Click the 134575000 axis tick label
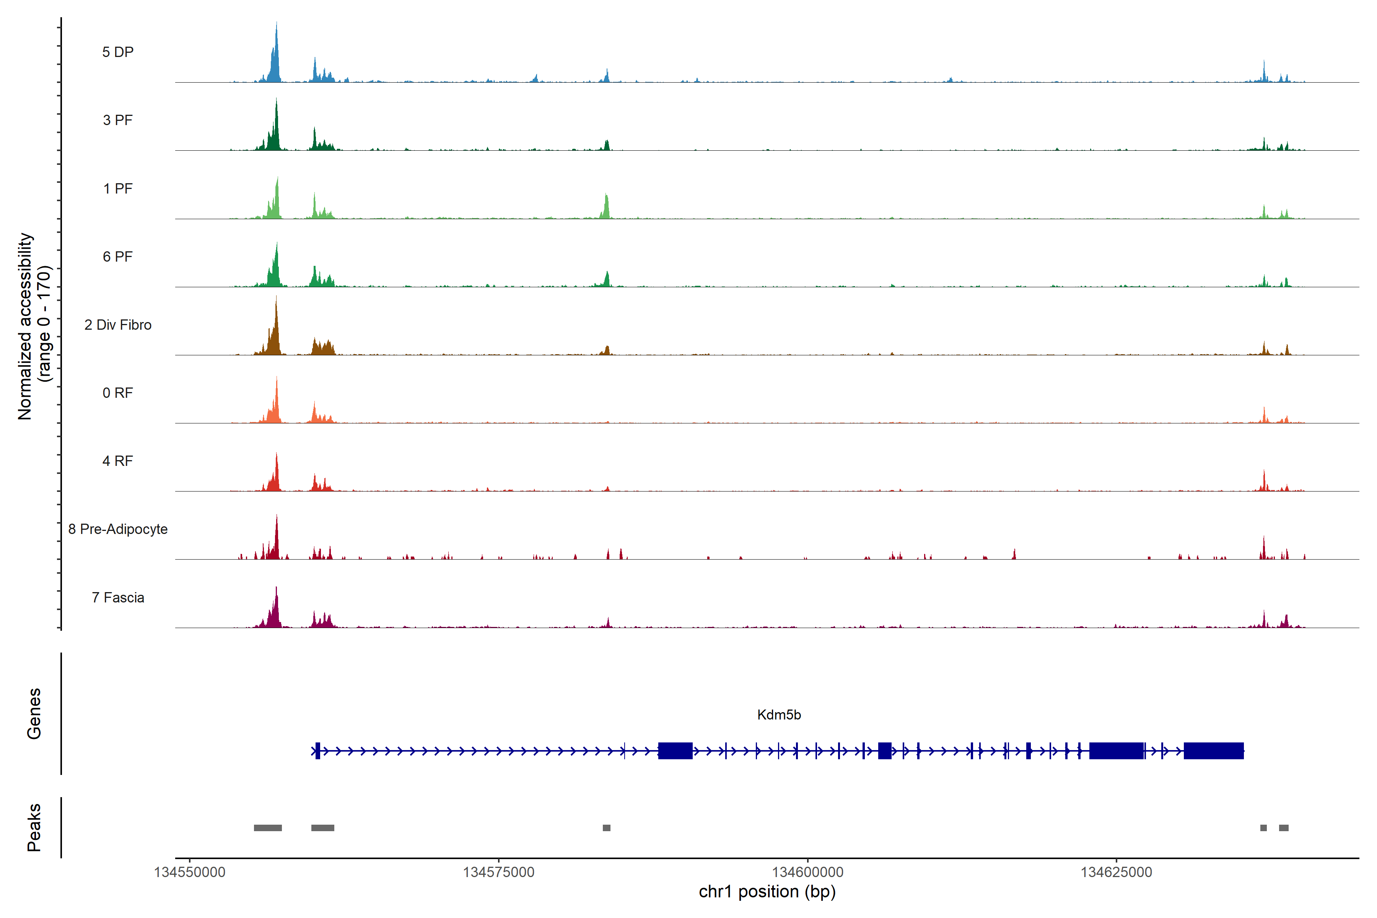The width and height of the screenshot is (1377, 918). coord(498,872)
